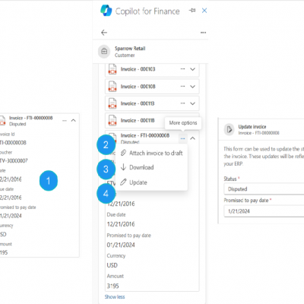Expand Invoice 000108 details
The width and height of the screenshot is (304, 304).
pos(192,87)
